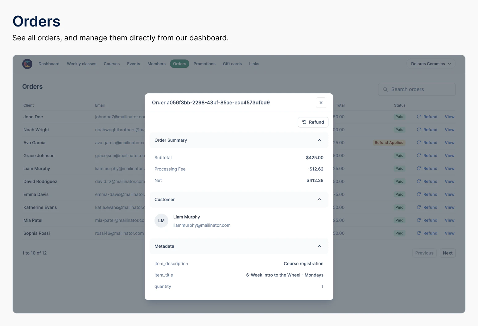Click the Dolores Ceramics logo icon

pos(27,64)
